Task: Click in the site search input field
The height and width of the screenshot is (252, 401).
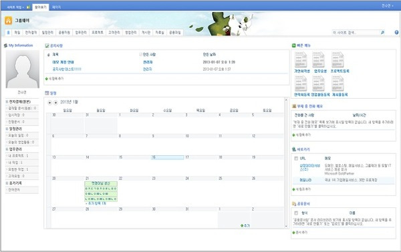Action: 356,33
